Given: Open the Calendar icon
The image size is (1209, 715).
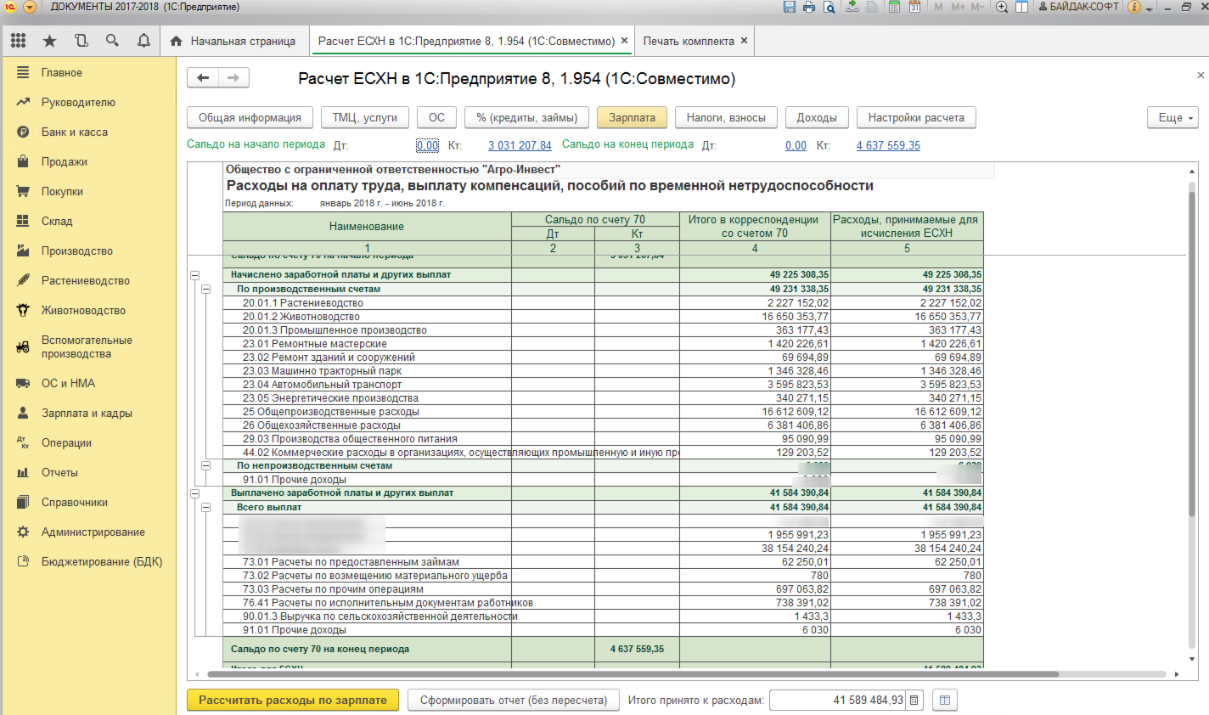Looking at the screenshot, I should 914,7.
